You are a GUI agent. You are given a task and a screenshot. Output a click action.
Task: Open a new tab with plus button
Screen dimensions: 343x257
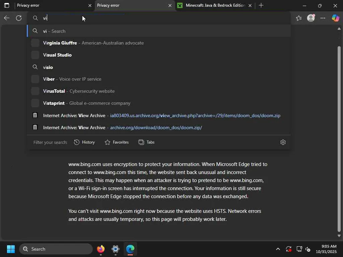tap(261, 5)
